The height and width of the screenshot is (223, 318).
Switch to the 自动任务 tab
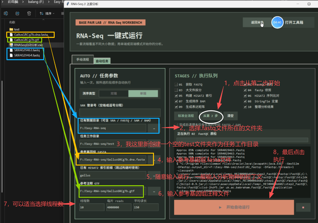click(102, 61)
